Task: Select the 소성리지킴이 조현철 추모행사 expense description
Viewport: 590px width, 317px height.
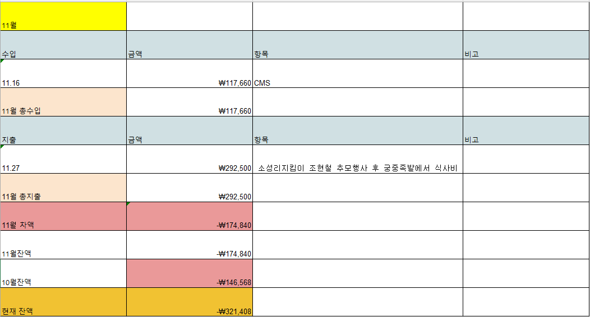Action: point(358,159)
